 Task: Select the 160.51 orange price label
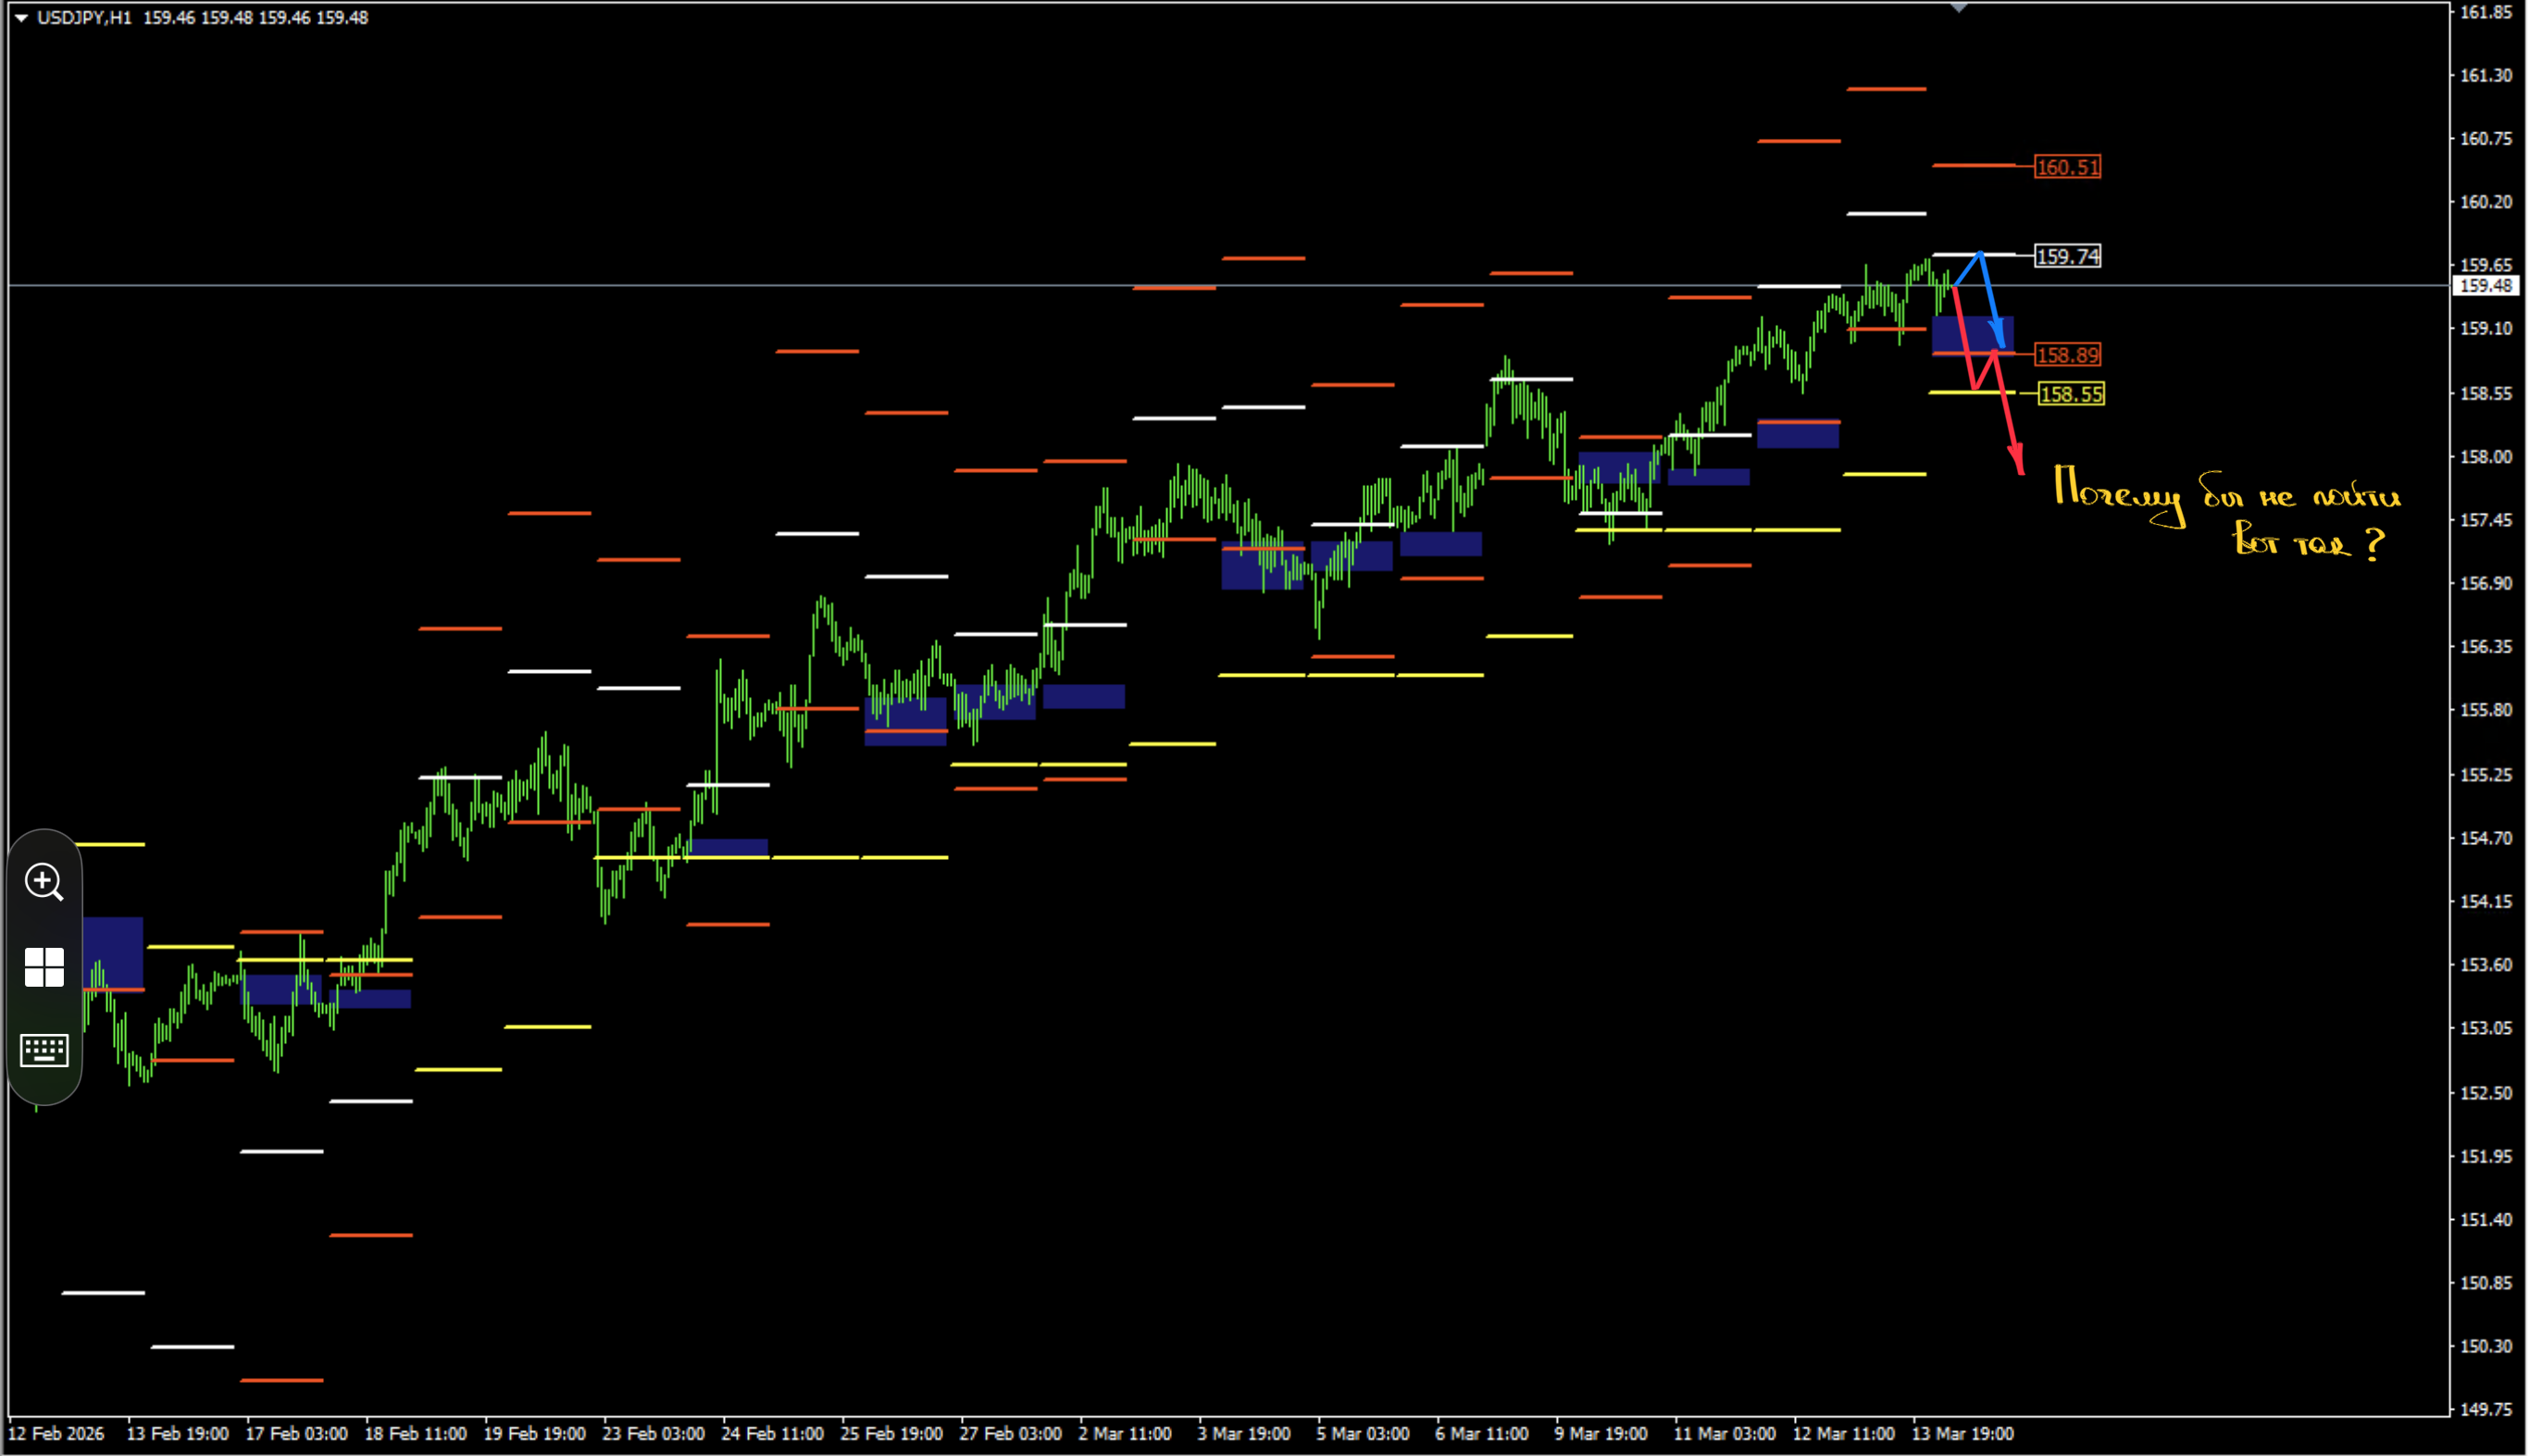2067,167
